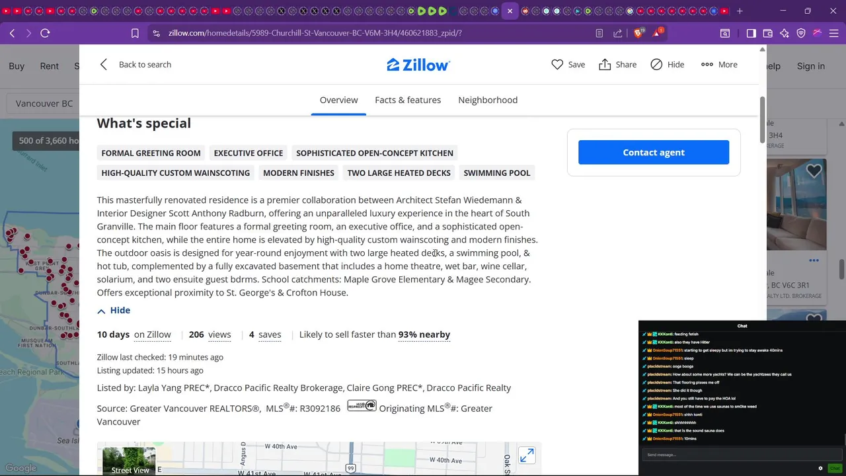Click the MODERN FINISHES tag
The image size is (846, 476).
(299, 173)
